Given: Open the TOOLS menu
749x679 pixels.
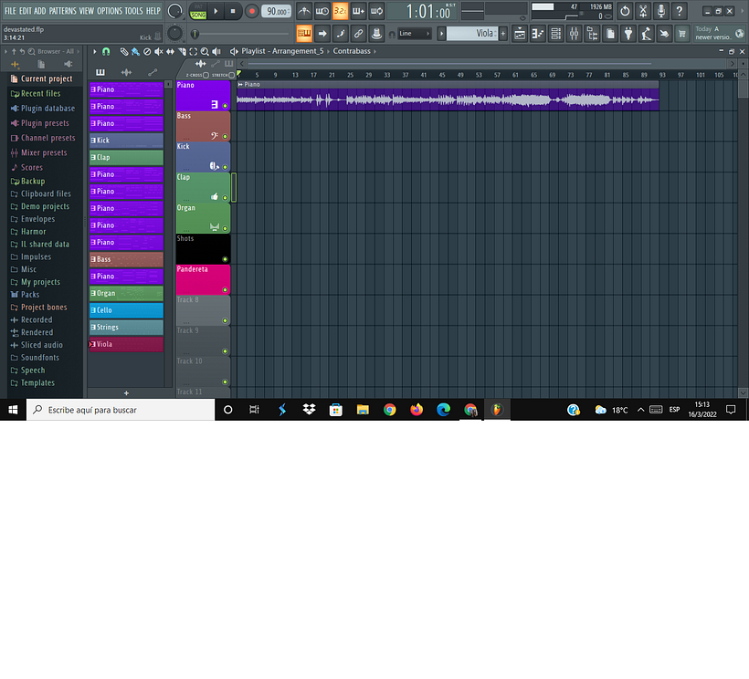Looking at the screenshot, I should click(133, 11).
